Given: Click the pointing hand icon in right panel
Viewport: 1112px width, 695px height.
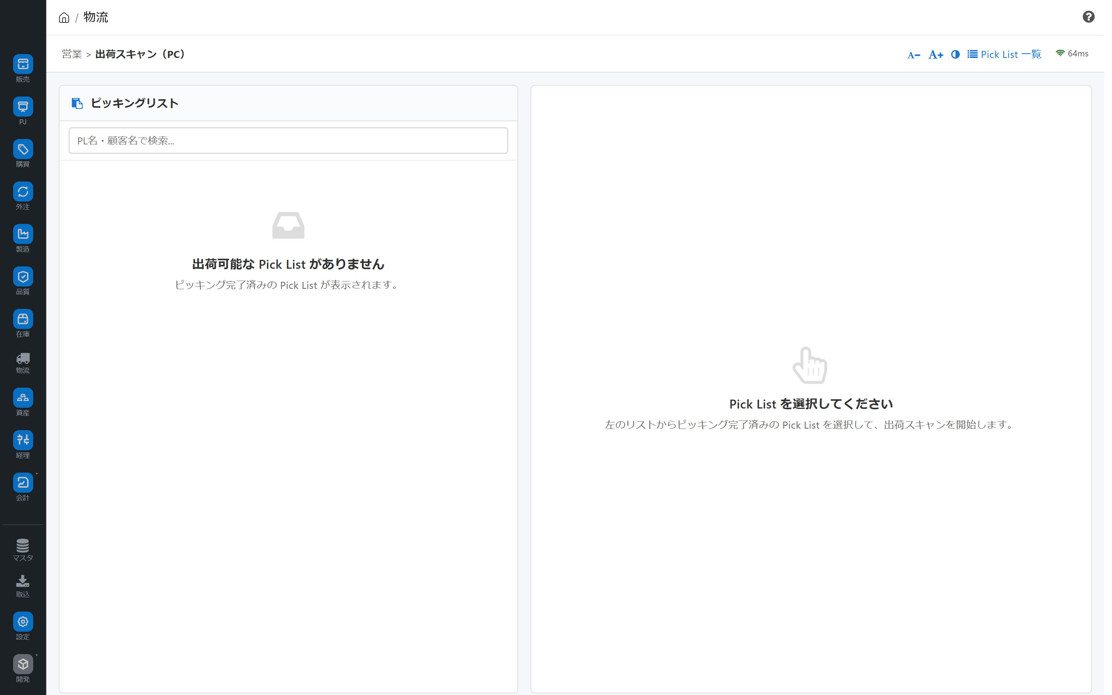Looking at the screenshot, I should click(x=810, y=365).
